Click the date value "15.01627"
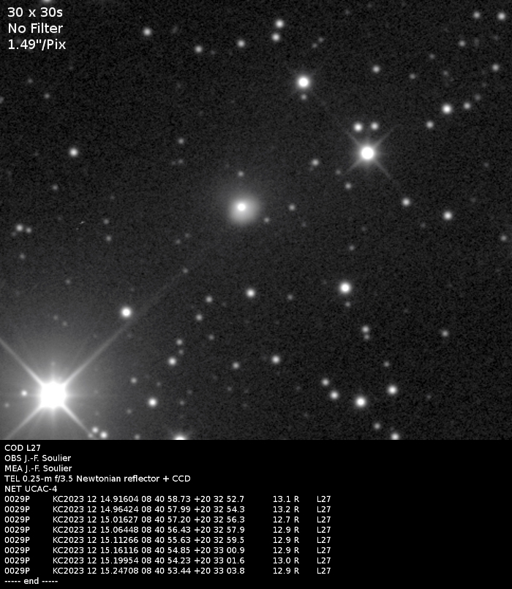 pyautogui.click(x=119, y=520)
